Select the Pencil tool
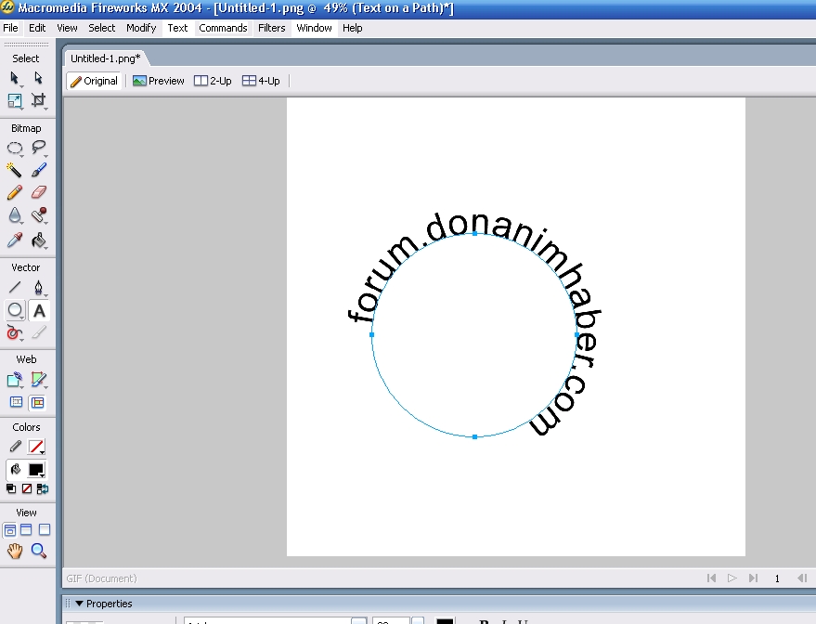 pos(15,192)
